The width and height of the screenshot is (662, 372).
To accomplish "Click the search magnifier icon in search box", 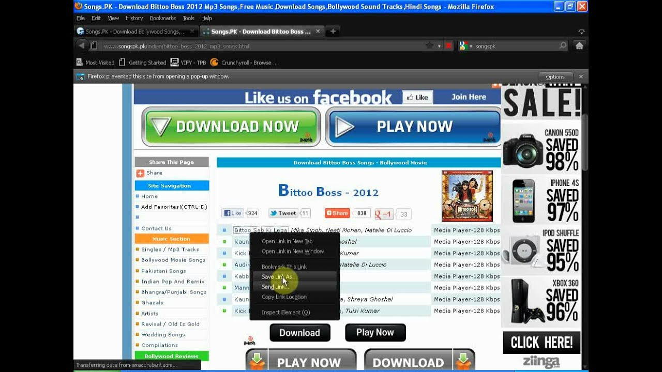I will point(563,46).
